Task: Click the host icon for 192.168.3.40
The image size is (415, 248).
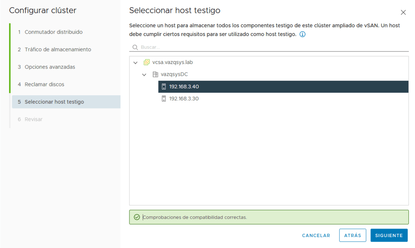Action: [x=164, y=87]
